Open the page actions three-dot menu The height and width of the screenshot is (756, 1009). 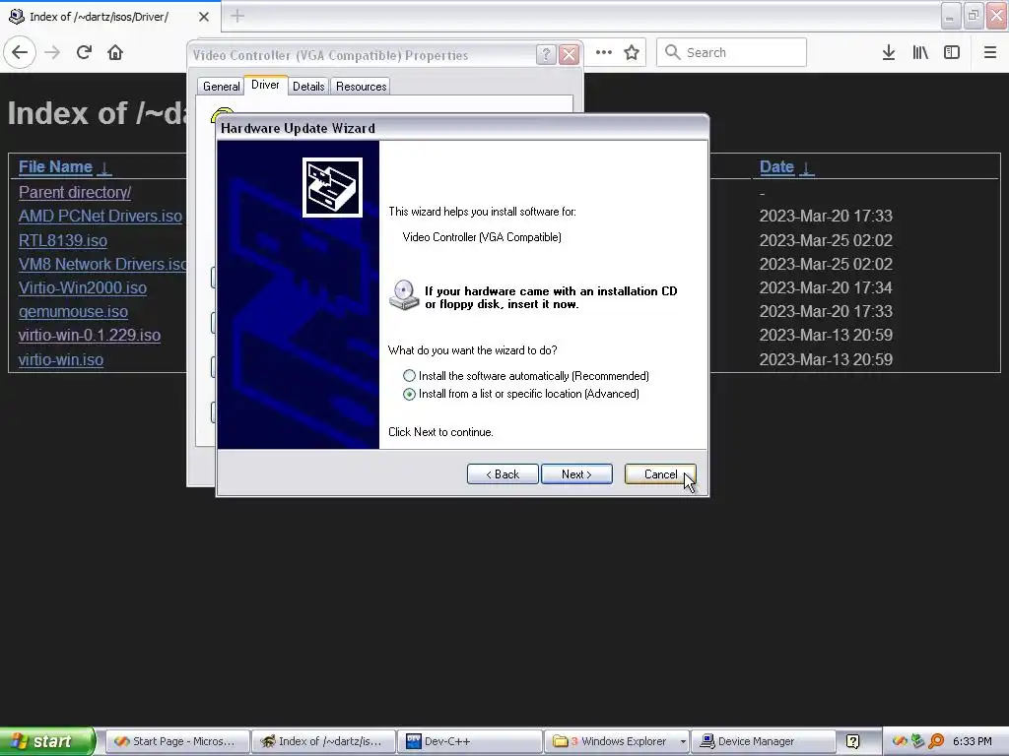(x=604, y=52)
